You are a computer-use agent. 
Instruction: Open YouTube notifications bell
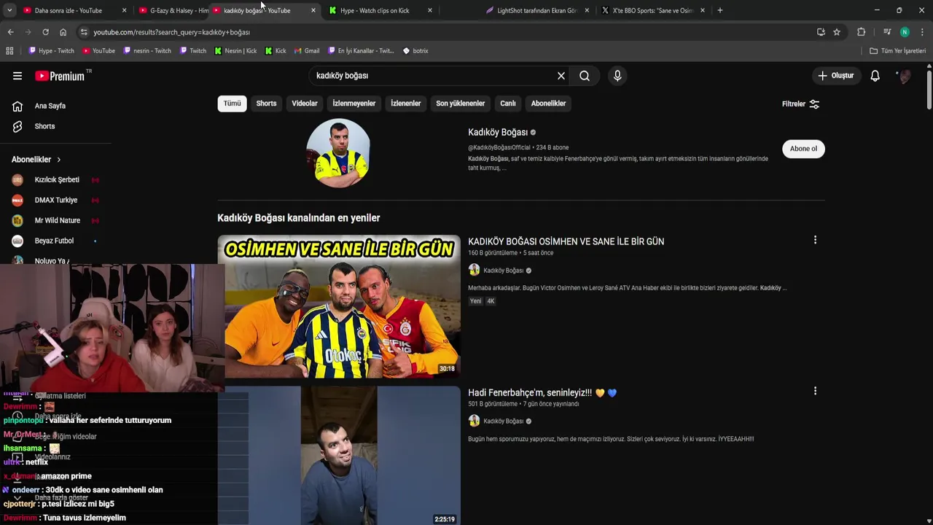tap(875, 76)
